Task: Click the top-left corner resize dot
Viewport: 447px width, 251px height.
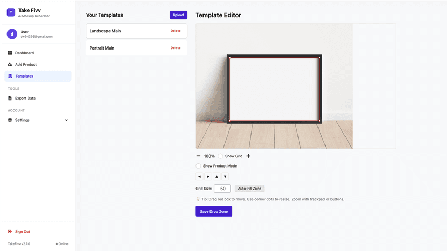Action: [230, 58]
